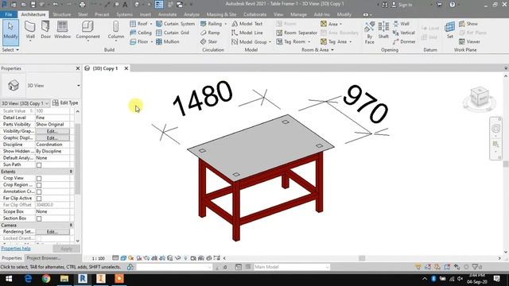Click the Ramp tool
Screen dimensions: 509x286
click(210, 33)
